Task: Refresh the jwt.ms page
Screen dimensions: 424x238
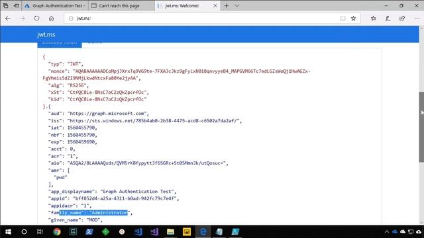Action: pyautogui.click(x=37, y=19)
